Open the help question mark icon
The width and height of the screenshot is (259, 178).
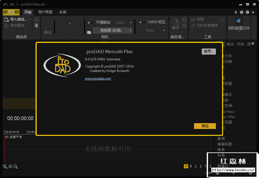click(242, 12)
